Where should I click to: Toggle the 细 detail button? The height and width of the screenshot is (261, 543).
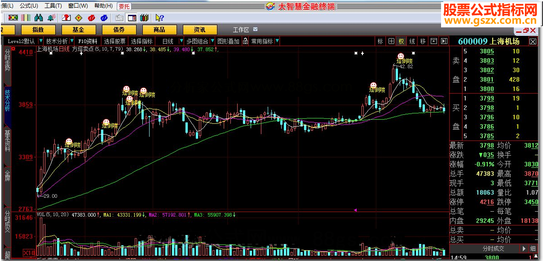(533, 248)
